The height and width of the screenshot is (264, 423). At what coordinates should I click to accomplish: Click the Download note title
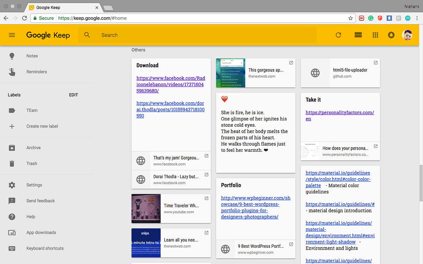pos(147,65)
